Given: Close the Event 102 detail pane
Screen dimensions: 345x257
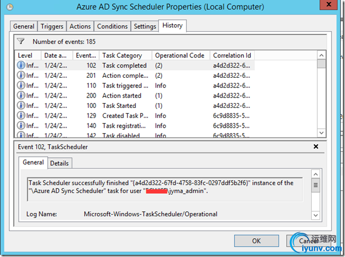Looking at the screenshot, I should [316, 146].
